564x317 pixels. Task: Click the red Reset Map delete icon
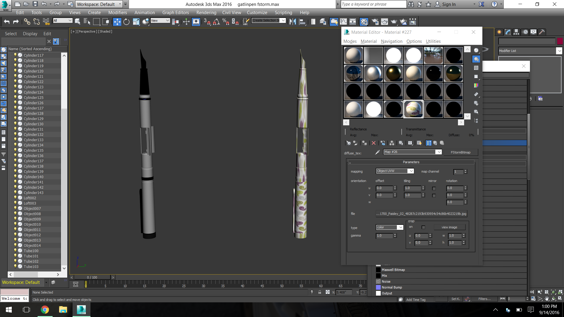coord(374,143)
